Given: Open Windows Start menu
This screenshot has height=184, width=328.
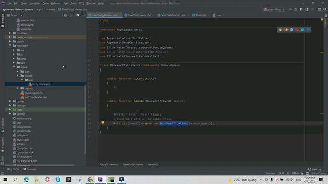Looking at the screenshot, I should point(5,179).
